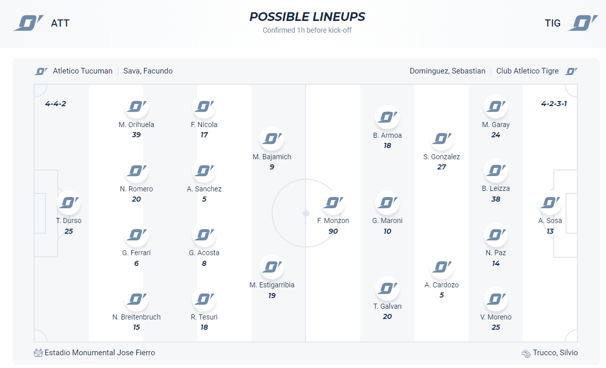Select referee Trucco, Silvio

tap(555, 353)
